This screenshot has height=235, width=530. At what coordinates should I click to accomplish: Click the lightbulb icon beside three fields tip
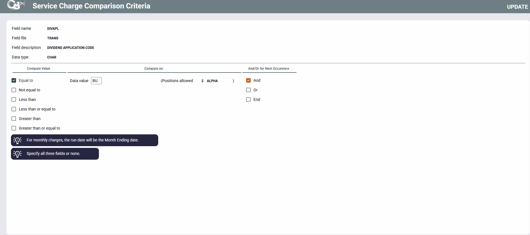pos(17,154)
